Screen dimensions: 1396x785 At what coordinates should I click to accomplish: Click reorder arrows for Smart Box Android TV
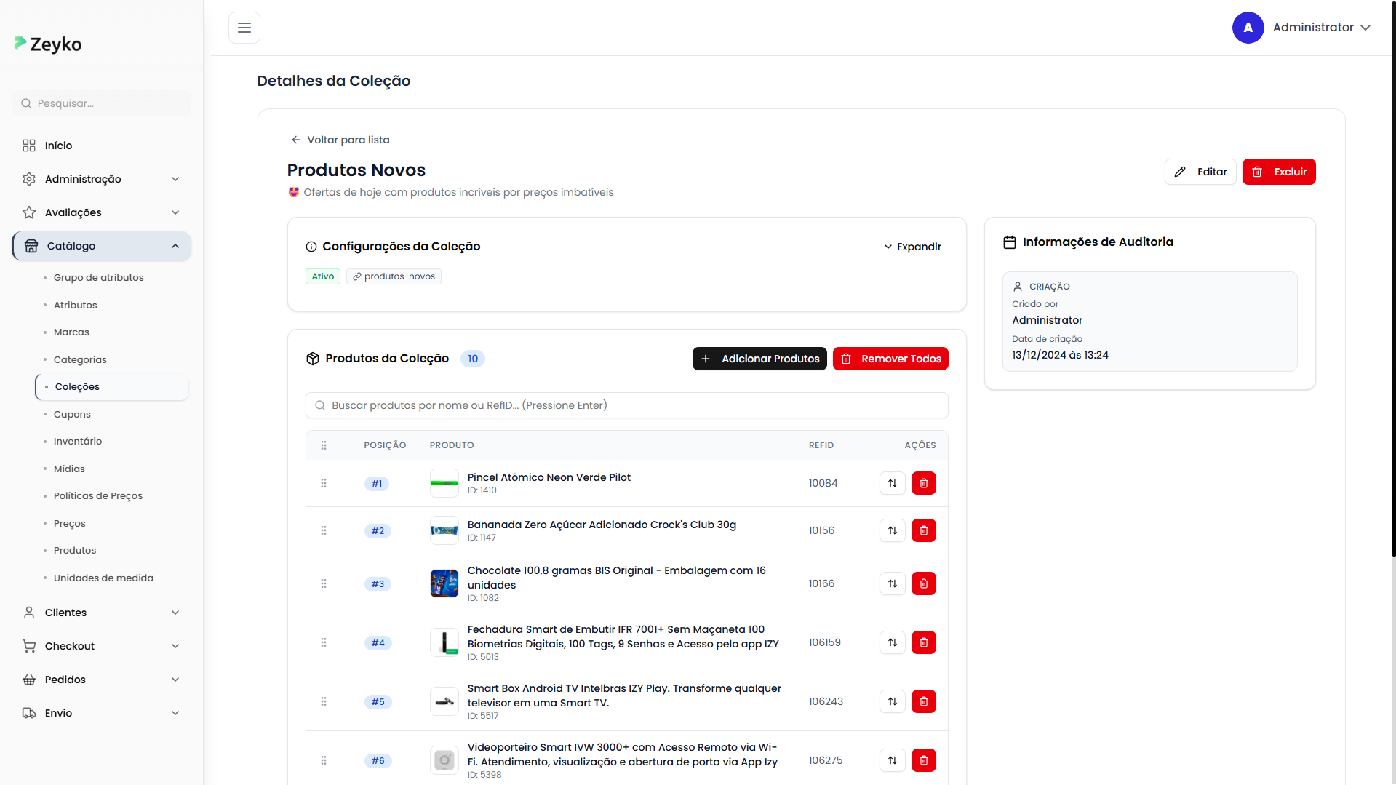click(892, 701)
